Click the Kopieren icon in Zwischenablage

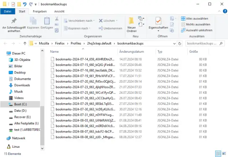coord(33,21)
